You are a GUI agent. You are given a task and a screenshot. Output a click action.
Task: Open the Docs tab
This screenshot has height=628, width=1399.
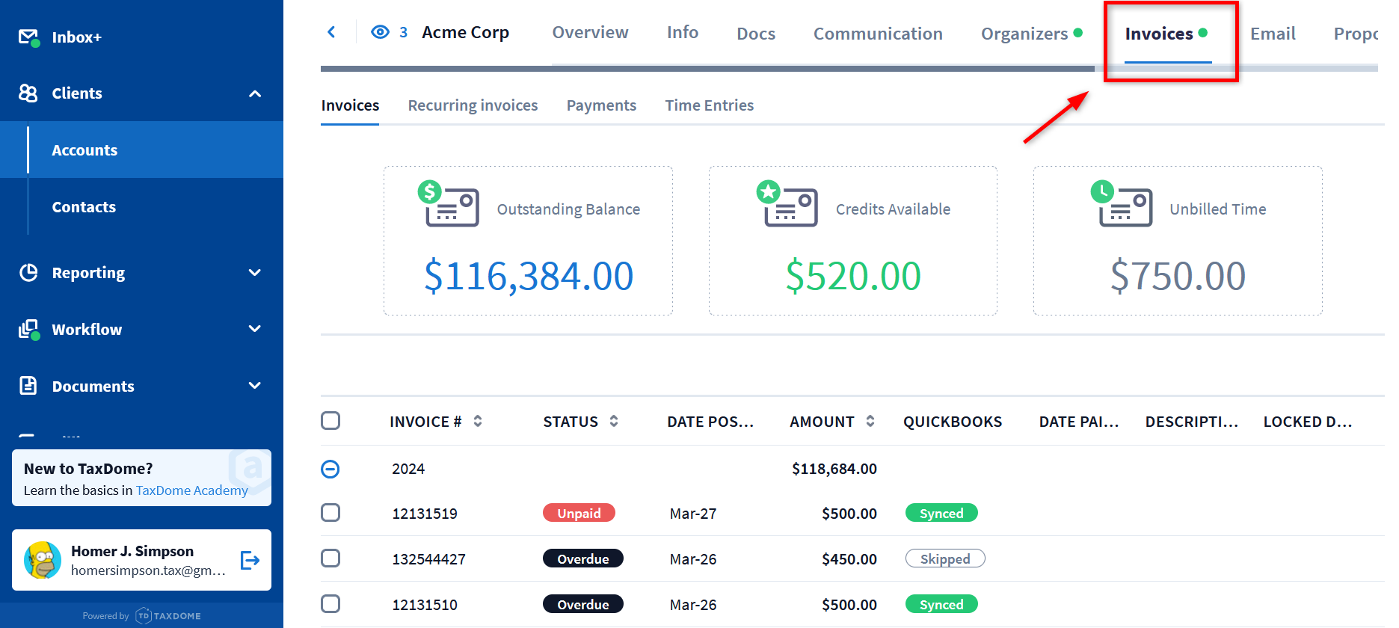756,34
